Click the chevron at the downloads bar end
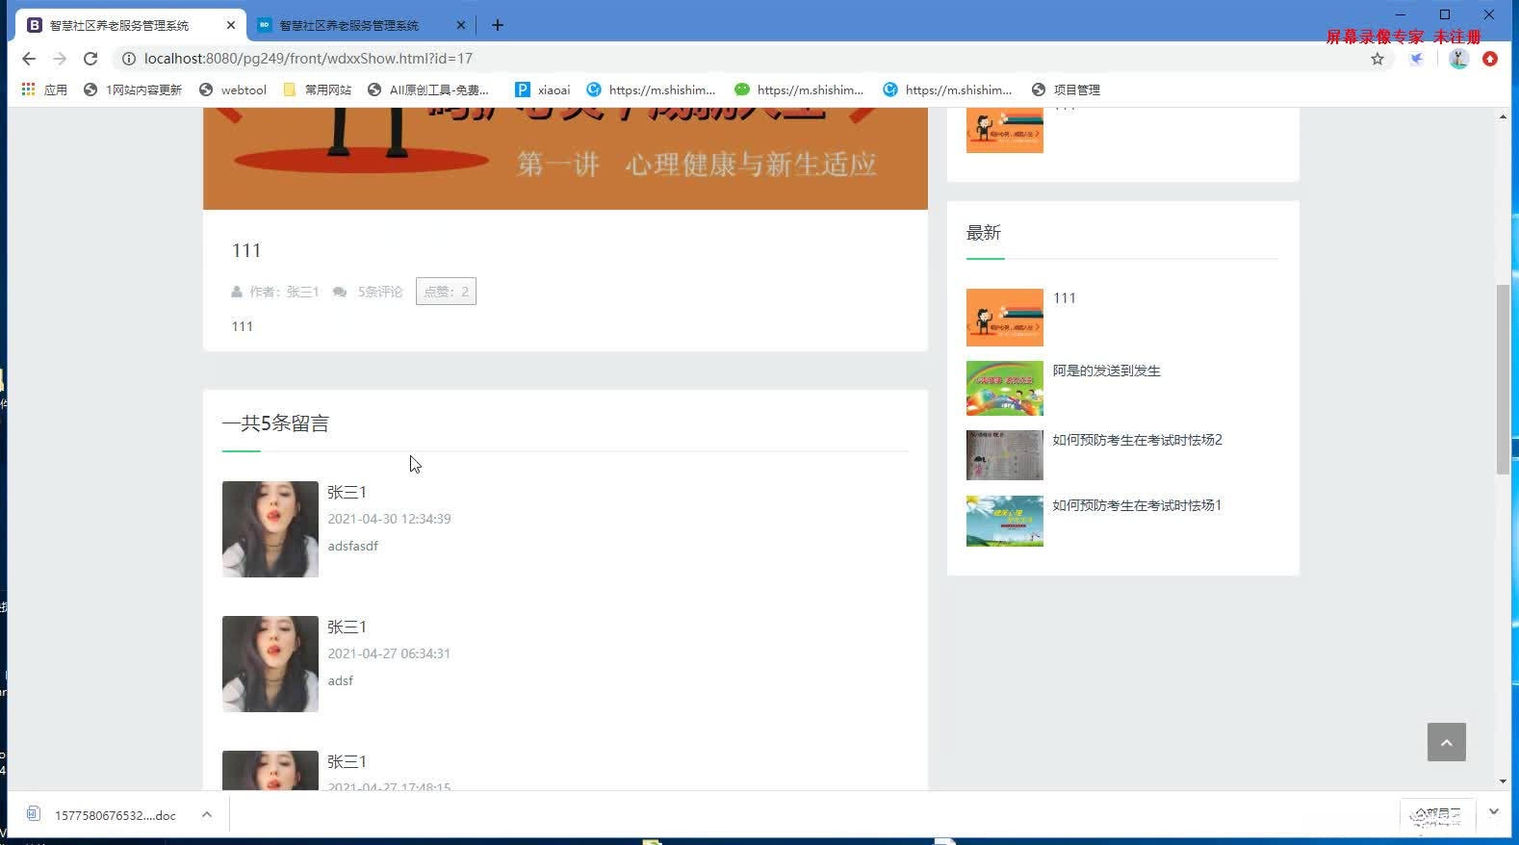 pyautogui.click(x=1494, y=812)
